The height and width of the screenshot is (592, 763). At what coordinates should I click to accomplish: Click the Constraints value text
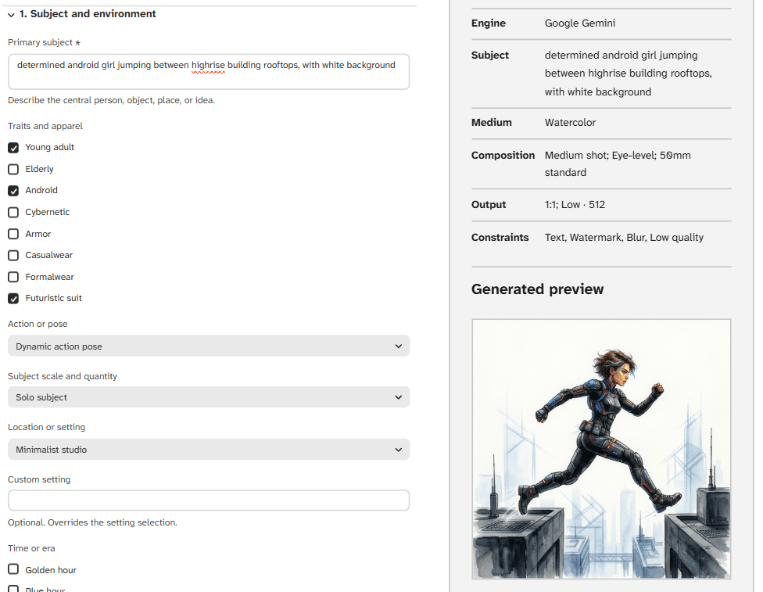click(x=624, y=237)
